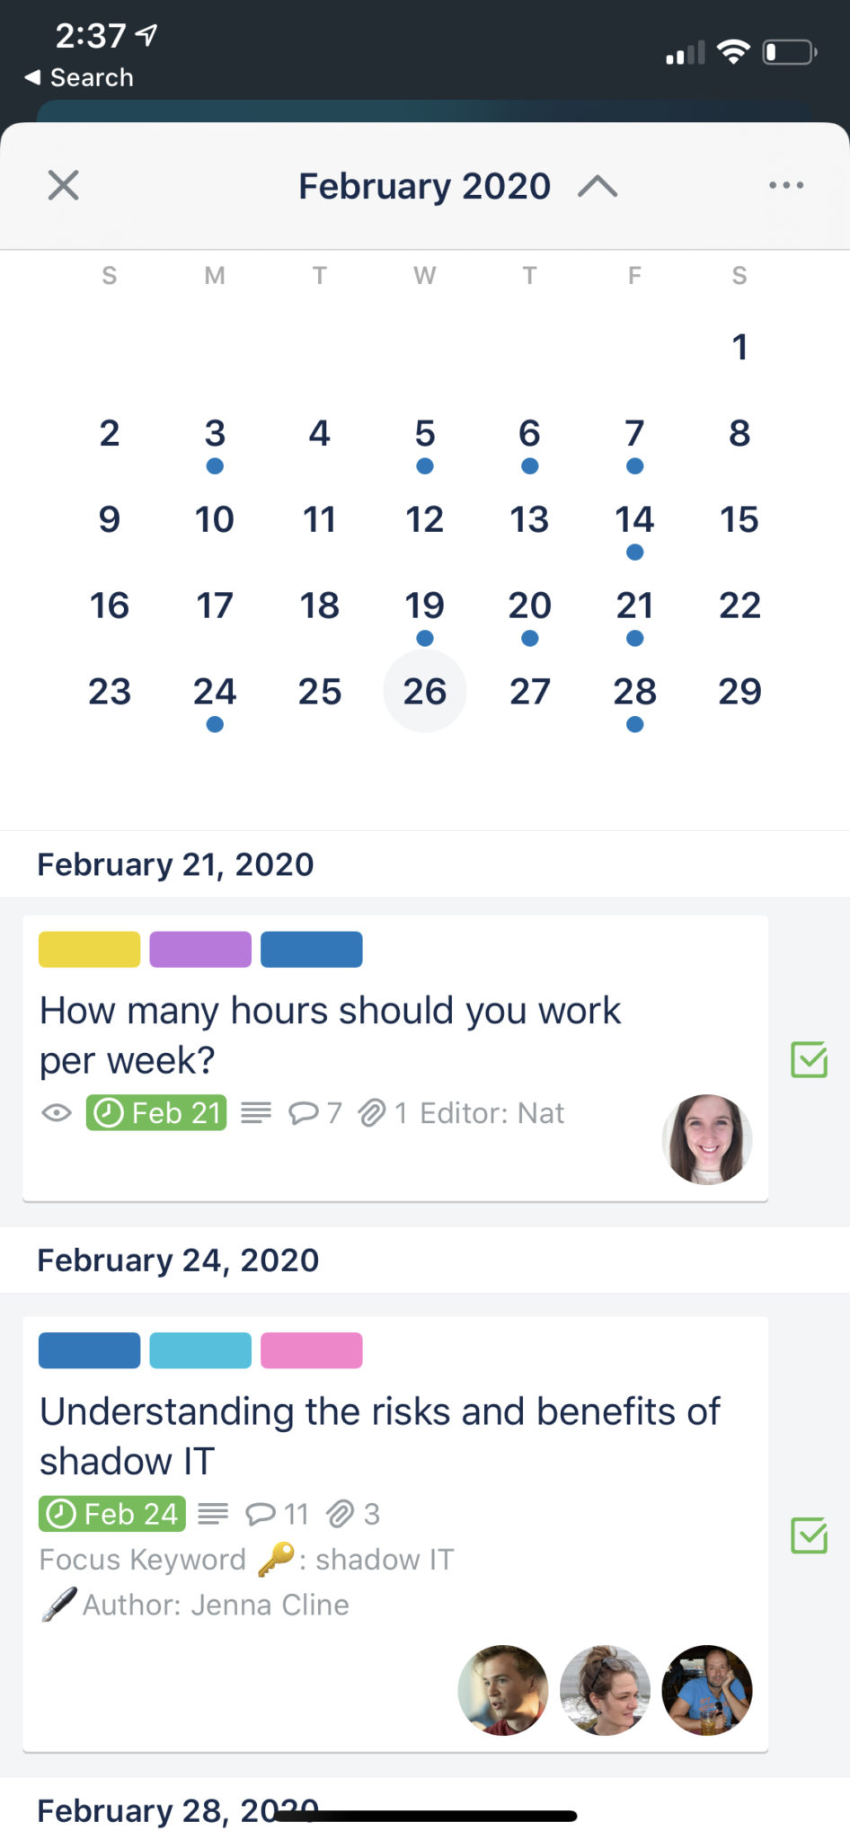850x1840 pixels.
Task: Tap the description lines icon on first card
Action: pyautogui.click(x=256, y=1113)
